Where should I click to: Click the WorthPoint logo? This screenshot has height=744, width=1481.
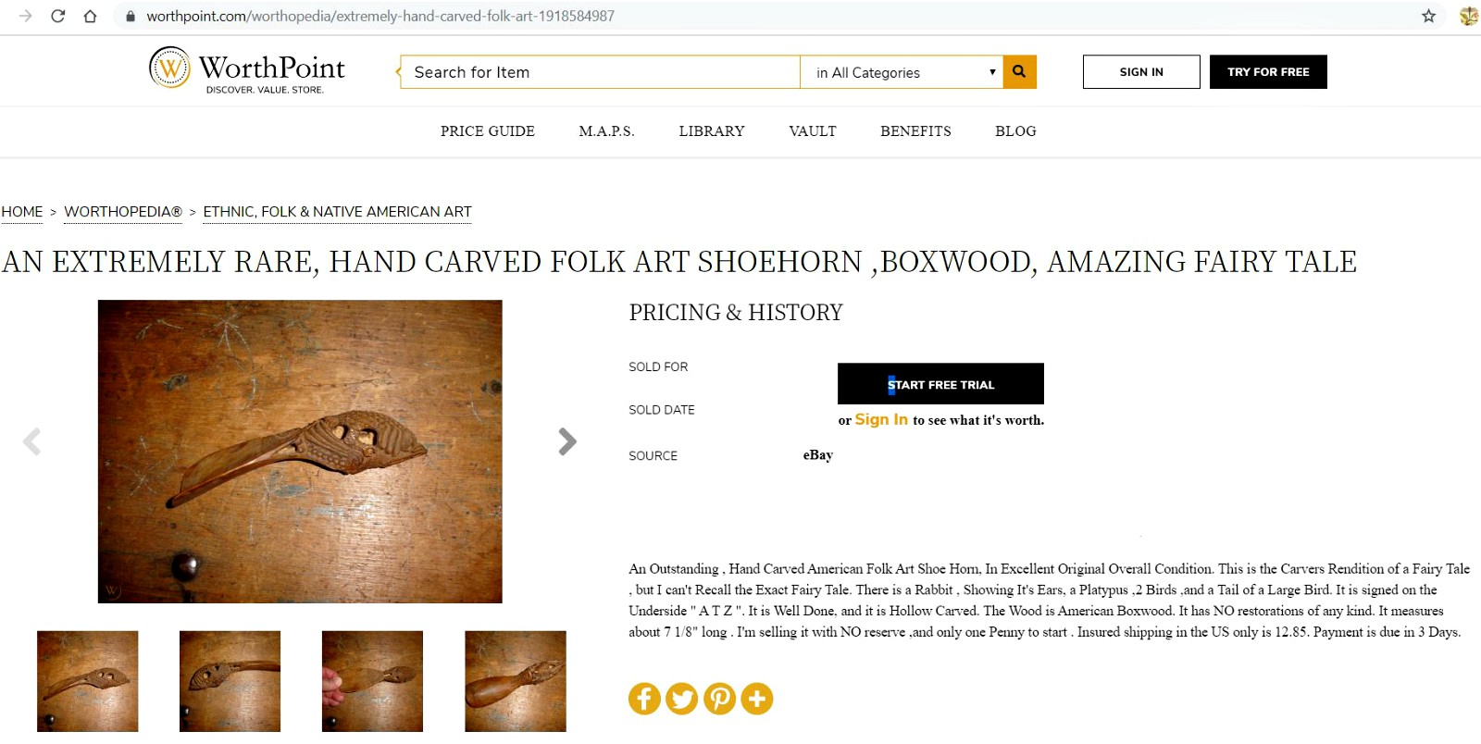pyautogui.click(x=247, y=70)
